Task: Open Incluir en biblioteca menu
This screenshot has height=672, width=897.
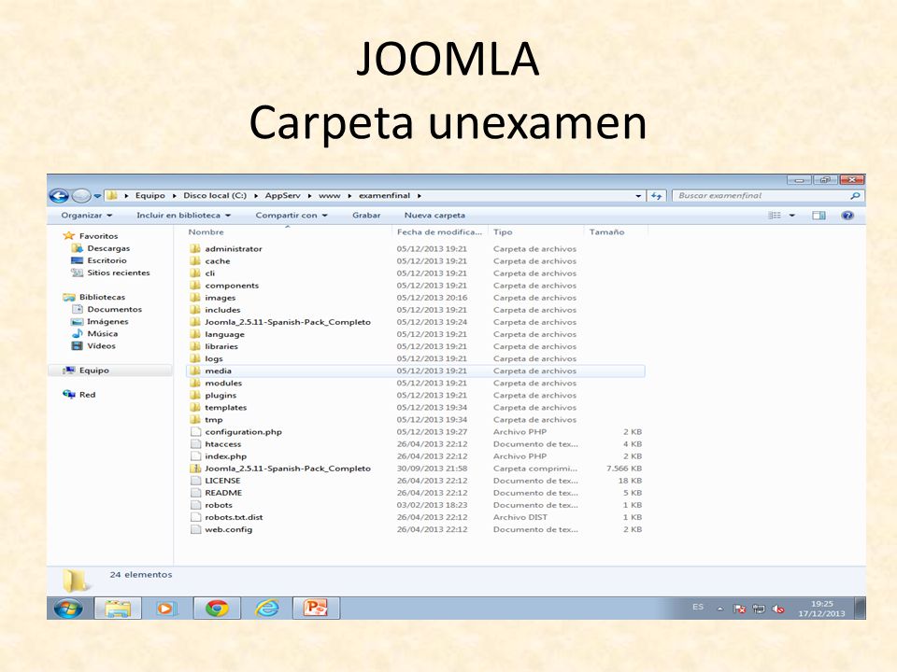Action: 184,216
